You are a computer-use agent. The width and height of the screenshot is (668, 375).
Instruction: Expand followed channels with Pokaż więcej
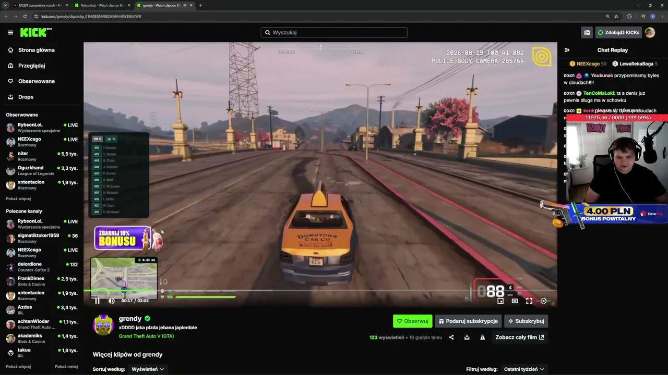(18, 198)
